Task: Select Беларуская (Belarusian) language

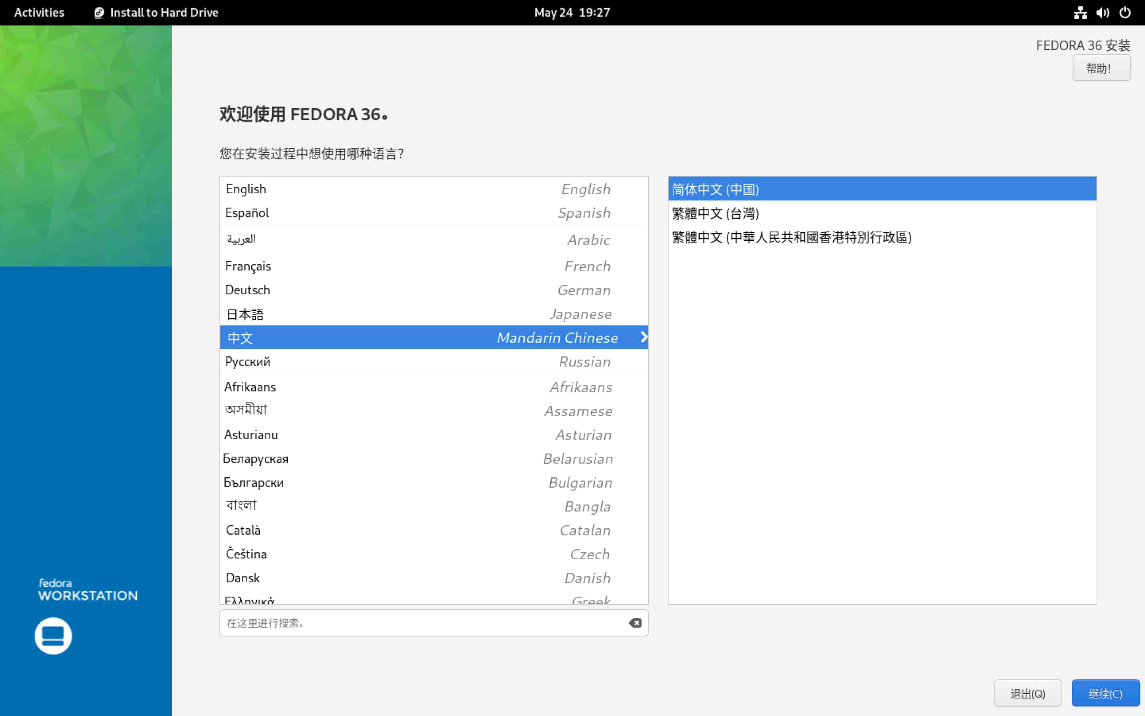Action: (x=434, y=458)
